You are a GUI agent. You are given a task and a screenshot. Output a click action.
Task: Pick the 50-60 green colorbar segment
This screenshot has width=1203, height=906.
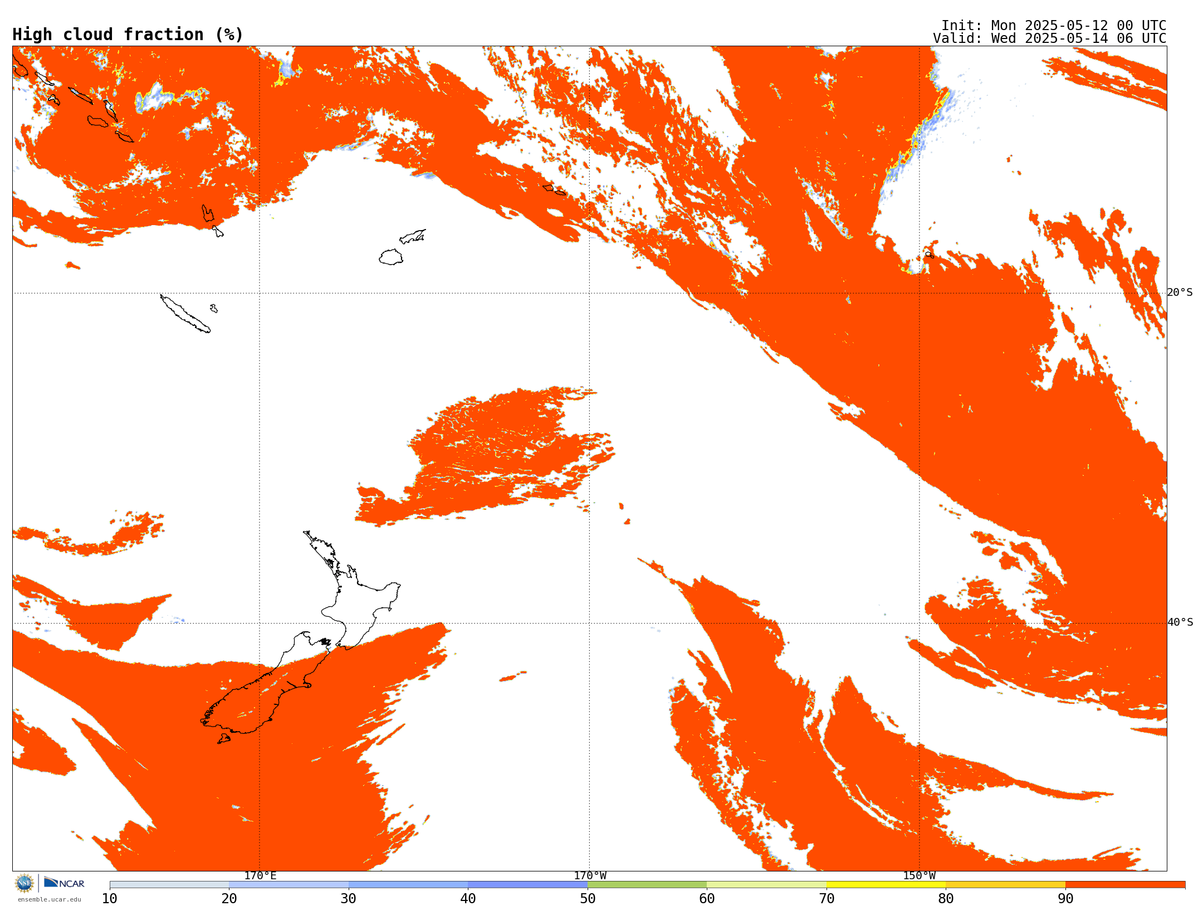tap(647, 885)
